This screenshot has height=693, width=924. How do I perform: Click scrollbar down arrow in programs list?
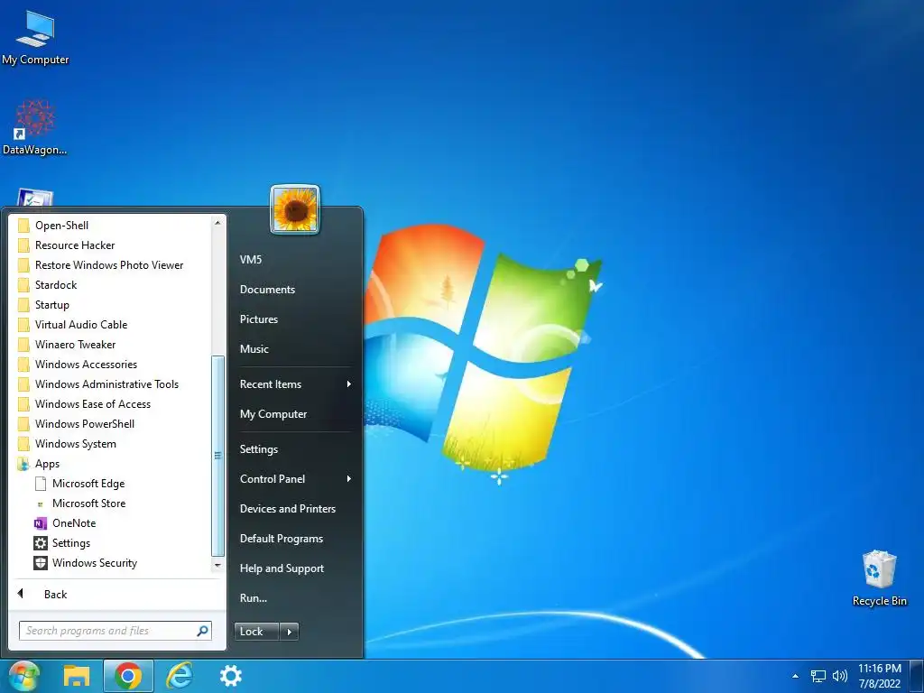pyautogui.click(x=217, y=565)
